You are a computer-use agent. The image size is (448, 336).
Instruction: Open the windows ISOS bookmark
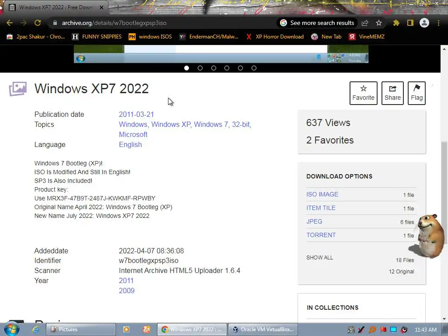tap(150, 37)
